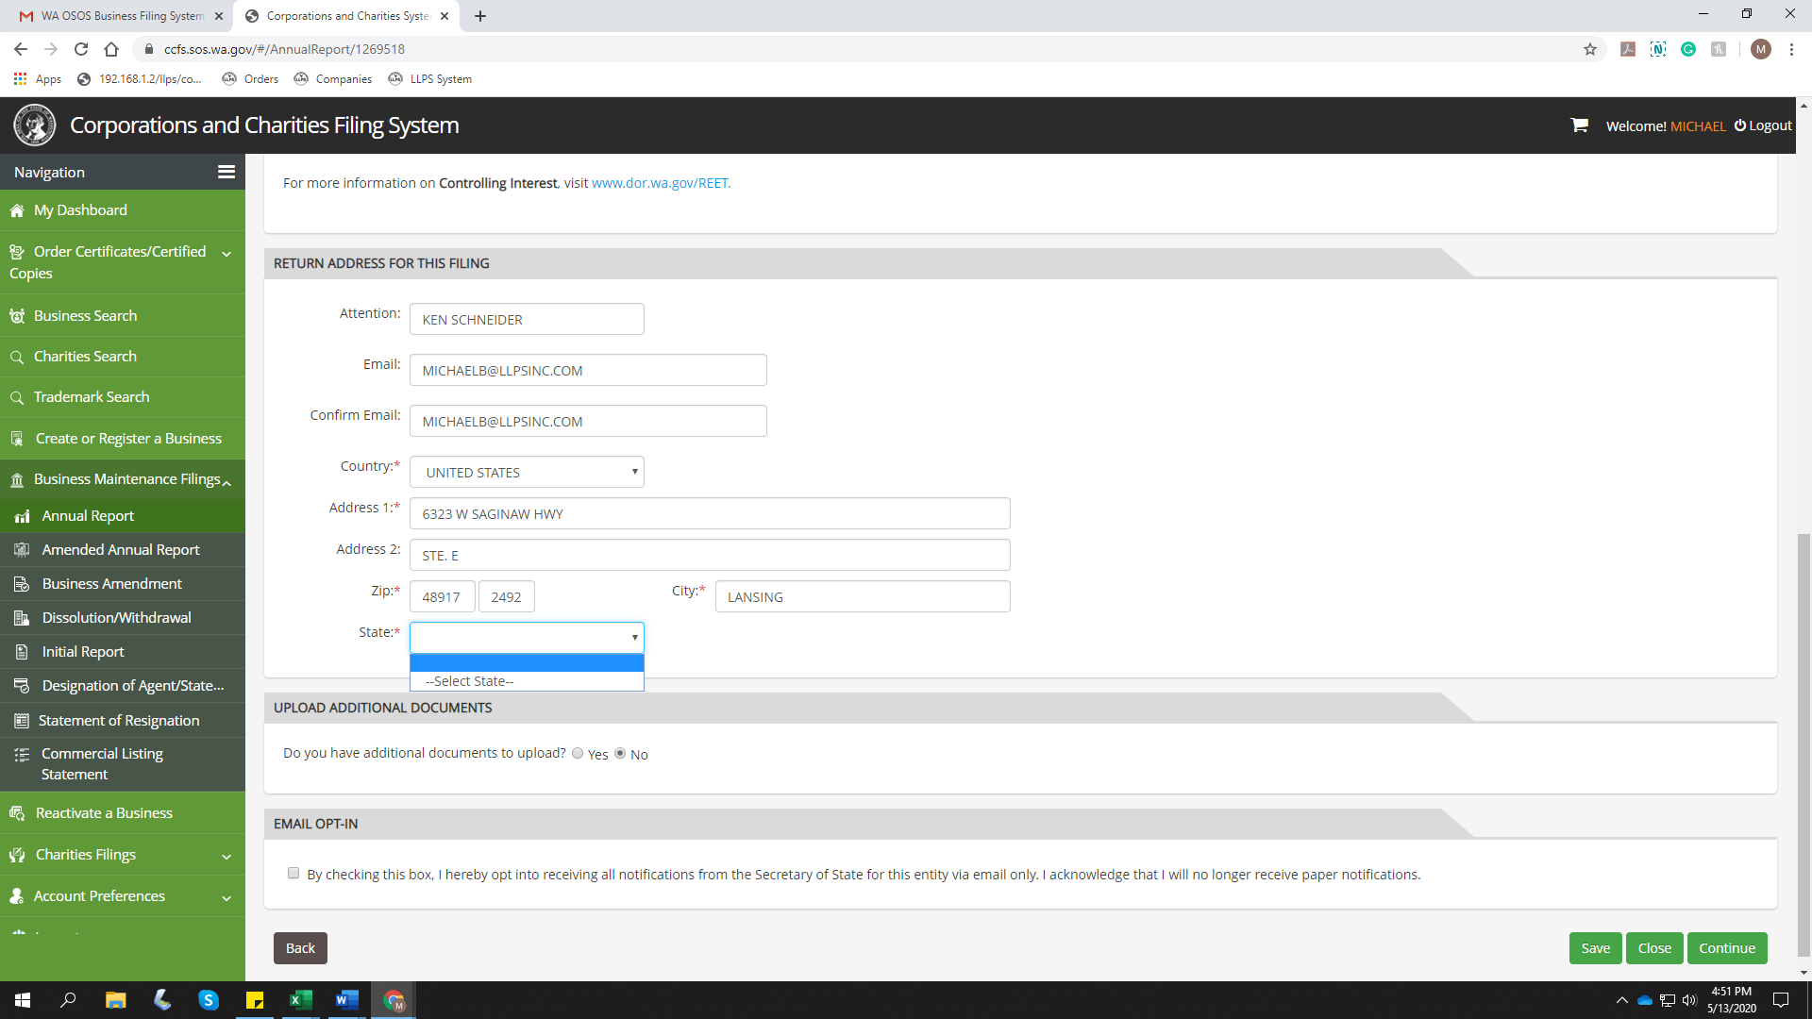This screenshot has height=1019, width=1812.
Task: Open the shopping cart icon
Action: [x=1579, y=125]
